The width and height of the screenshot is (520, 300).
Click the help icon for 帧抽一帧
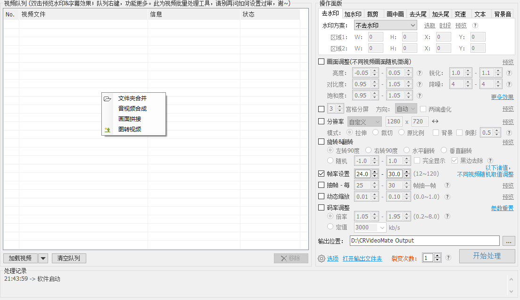click(x=447, y=186)
